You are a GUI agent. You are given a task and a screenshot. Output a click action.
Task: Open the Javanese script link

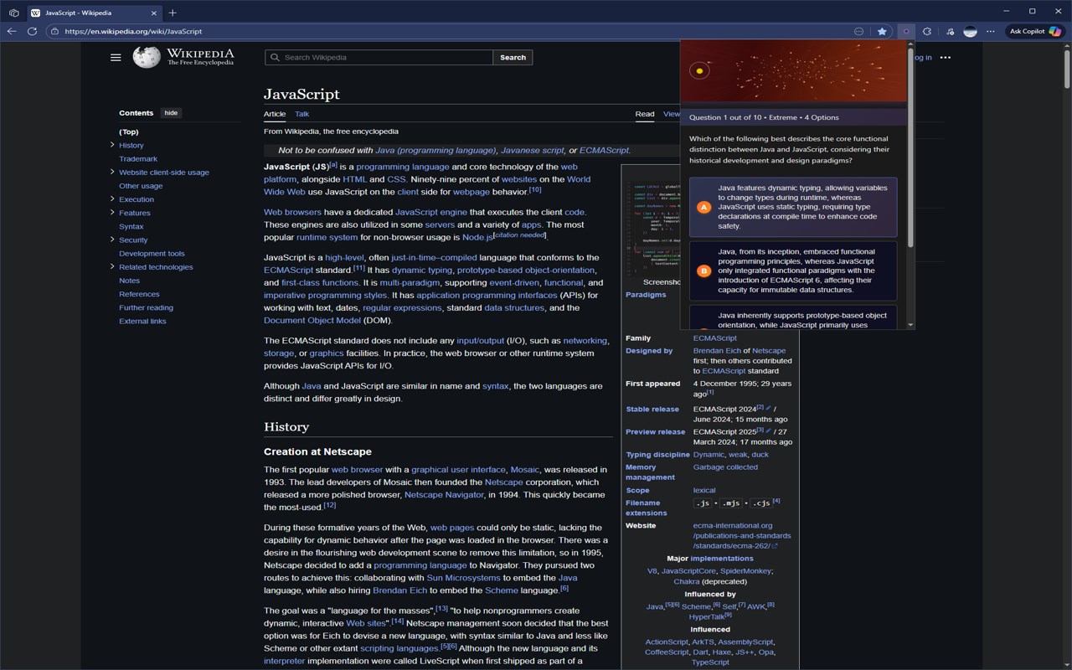(x=533, y=150)
